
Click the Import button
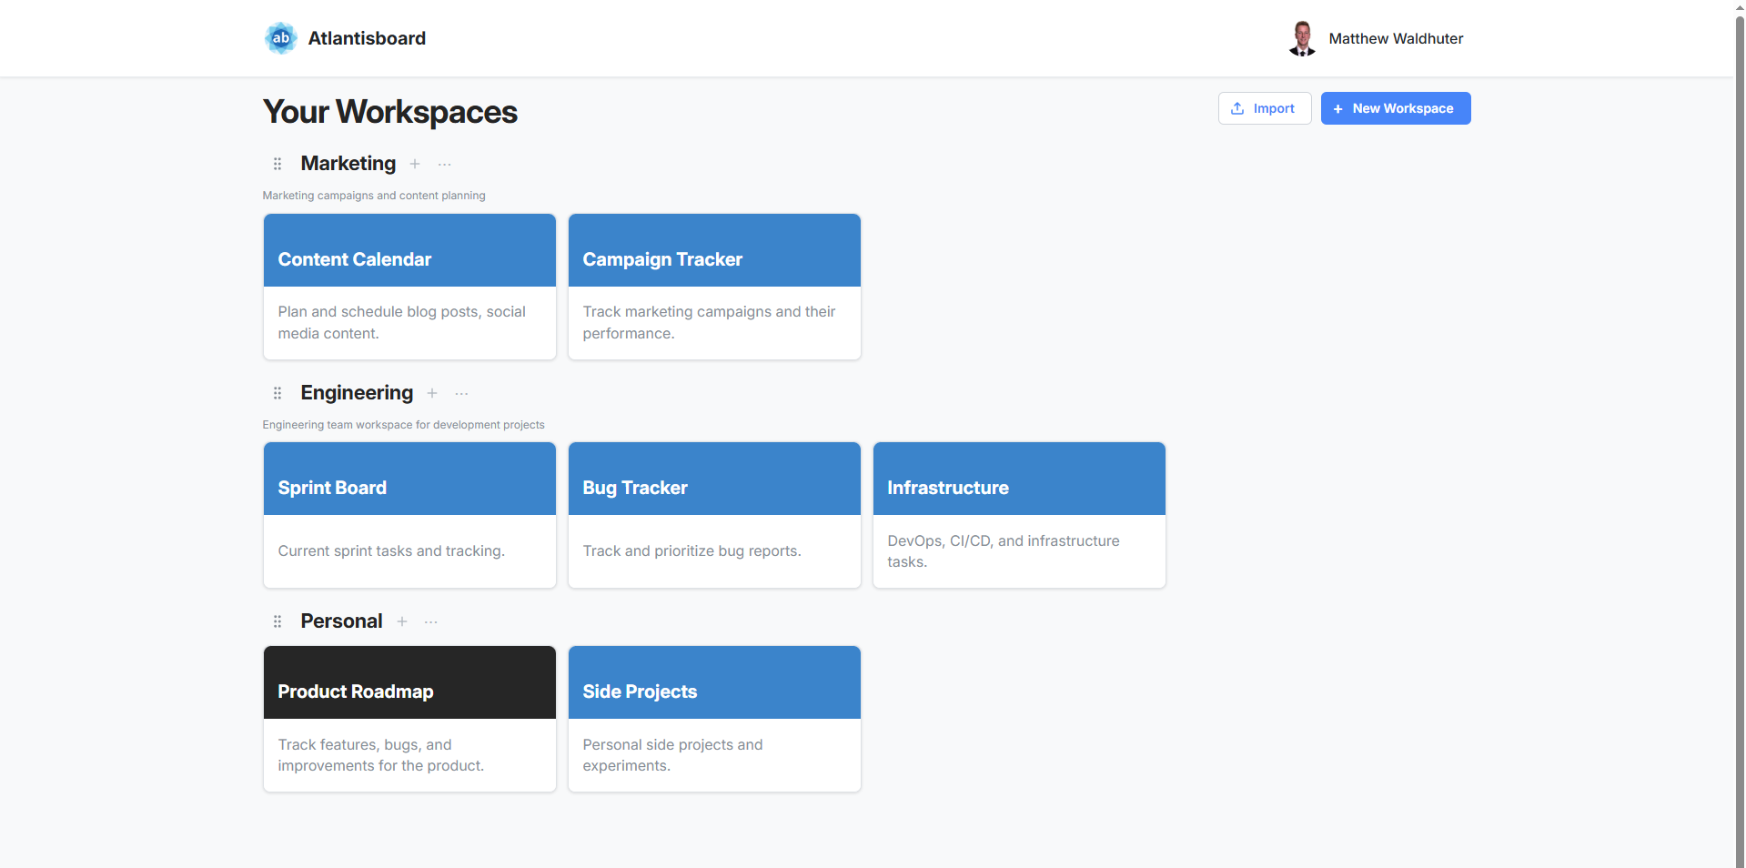[x=1265, y=108]
